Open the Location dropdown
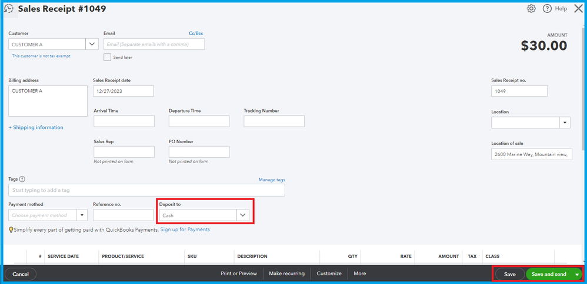The height and width of the screenshot is (284, 587). 565,123
